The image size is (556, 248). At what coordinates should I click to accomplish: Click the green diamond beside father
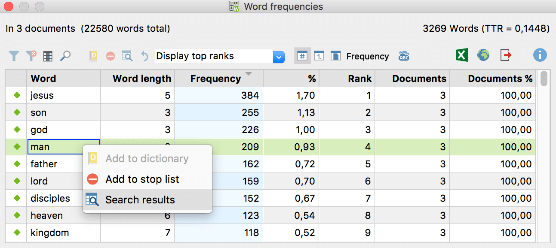pos(17,164)
